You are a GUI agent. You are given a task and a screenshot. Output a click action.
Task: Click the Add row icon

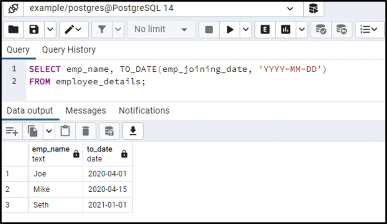[x=12, y=131]
